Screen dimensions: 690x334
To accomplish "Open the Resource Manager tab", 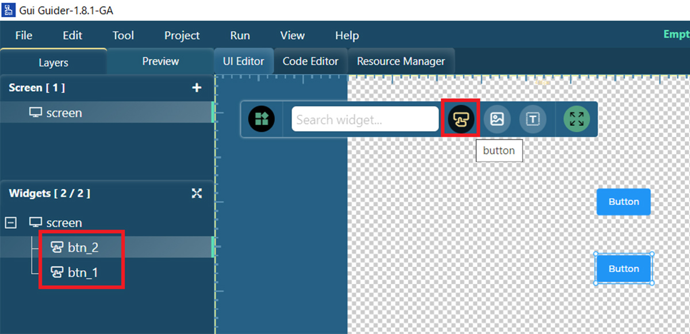I will 401,62.
